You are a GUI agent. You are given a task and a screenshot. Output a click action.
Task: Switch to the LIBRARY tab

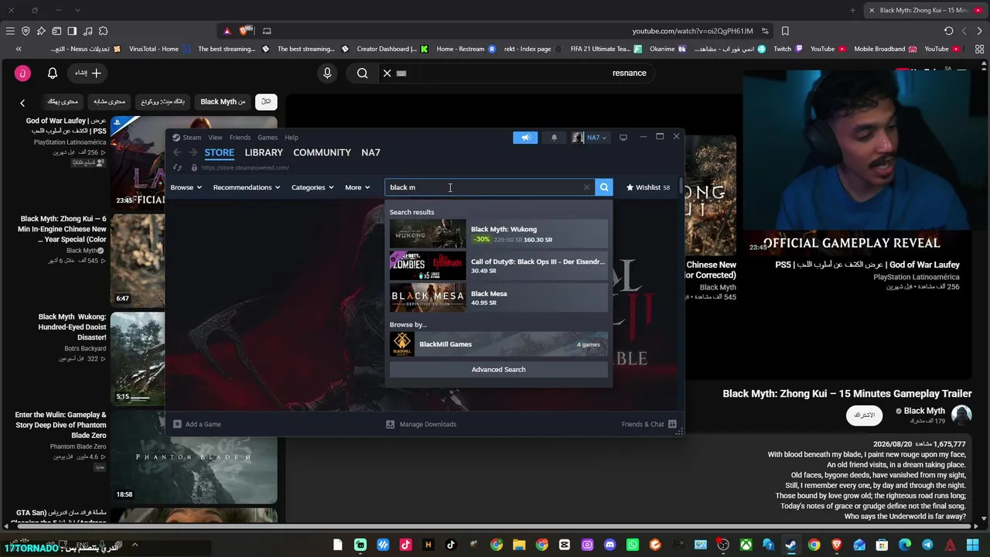click(264, 152)
